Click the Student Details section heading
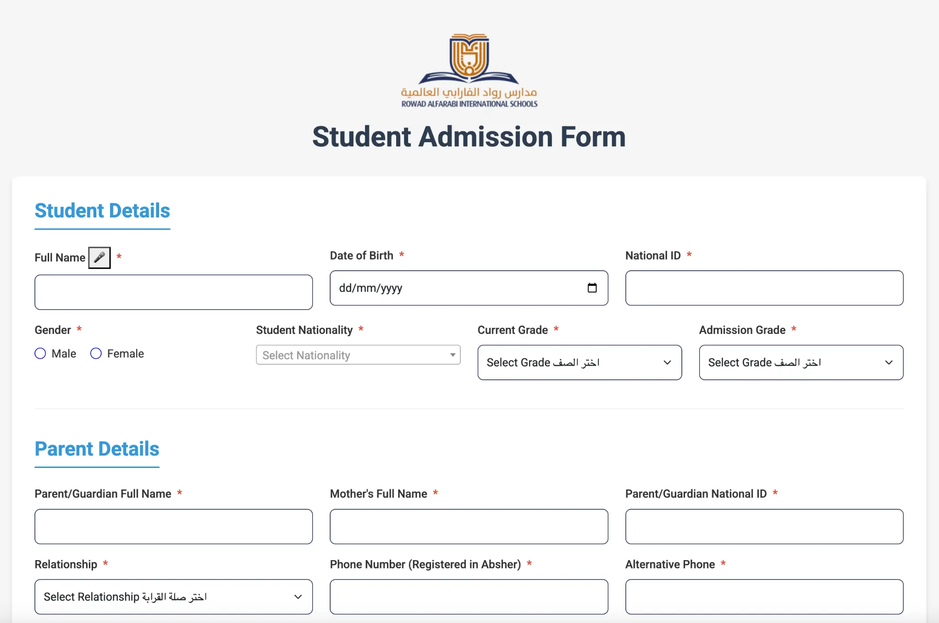939x623 pixels. 102,211
